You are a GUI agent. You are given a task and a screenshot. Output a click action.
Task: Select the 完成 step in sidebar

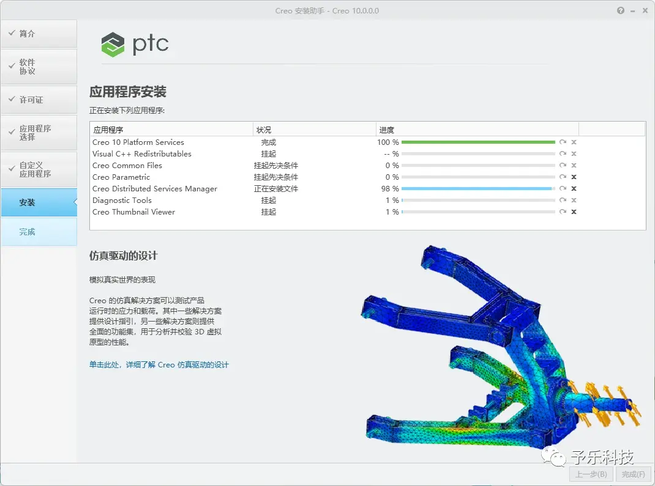(39, 232)
